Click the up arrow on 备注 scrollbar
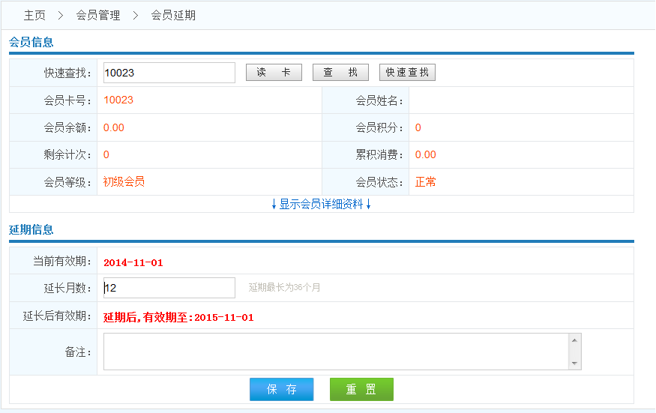Viewport: 656px width, 413px height. [x=575, y=340]
